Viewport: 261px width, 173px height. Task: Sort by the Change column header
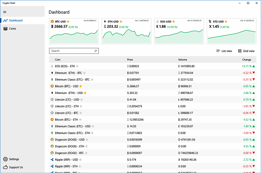247,60
